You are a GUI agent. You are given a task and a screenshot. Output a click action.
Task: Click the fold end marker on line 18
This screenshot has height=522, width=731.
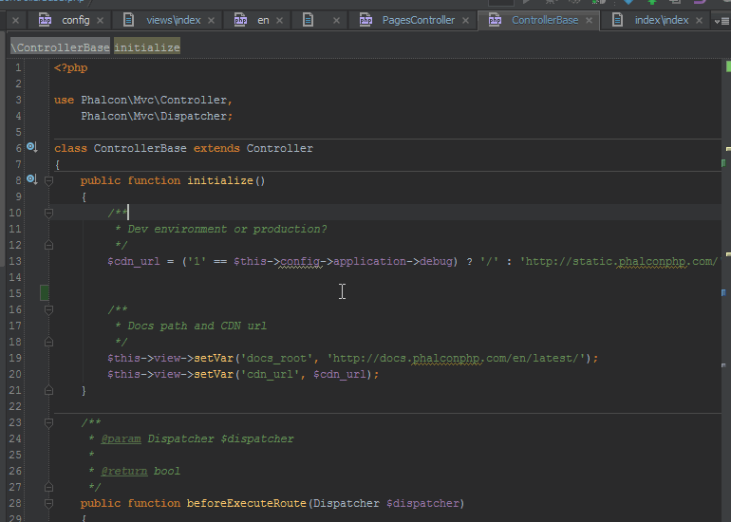[x=49, y=342]
